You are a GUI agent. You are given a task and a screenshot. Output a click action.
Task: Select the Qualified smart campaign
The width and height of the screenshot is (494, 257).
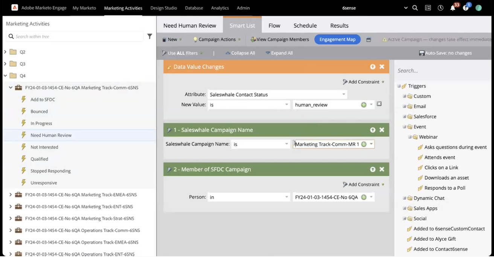pos(39,159)
